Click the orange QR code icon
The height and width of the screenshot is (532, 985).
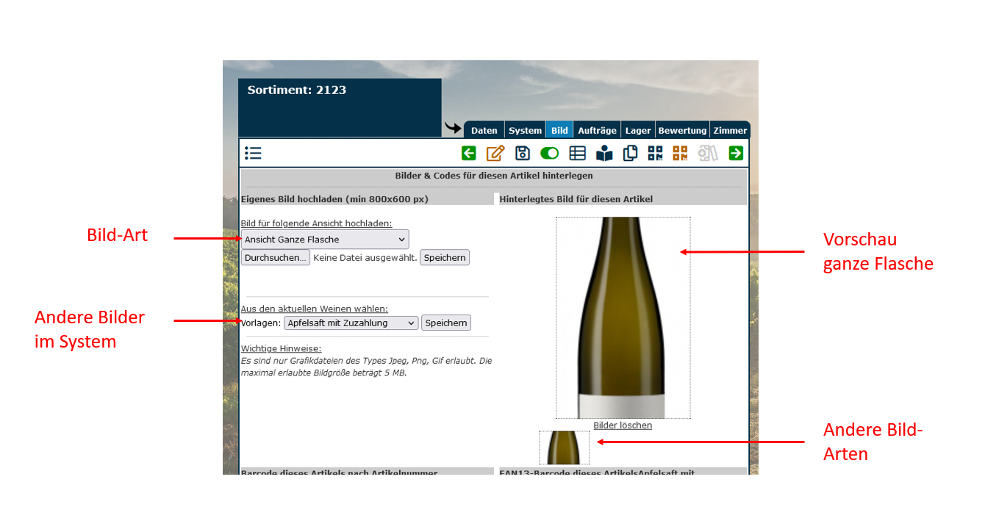680,153
